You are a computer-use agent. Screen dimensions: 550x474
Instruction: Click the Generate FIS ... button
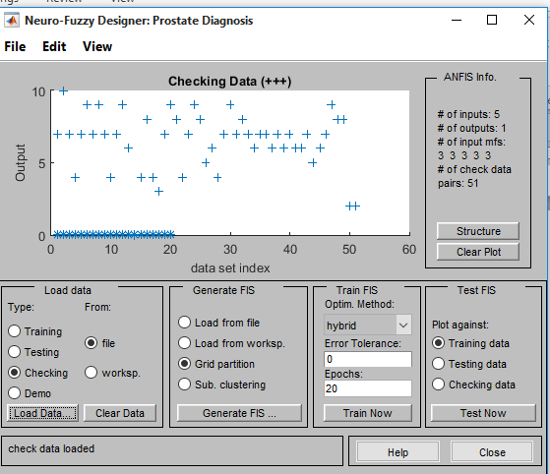click(x=239, y=413)
